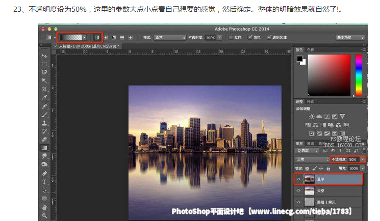This screenshot has width=380, height=221.
Task: Toggle the 透明区域 transparency checkbox
Action: coord(269,37)
